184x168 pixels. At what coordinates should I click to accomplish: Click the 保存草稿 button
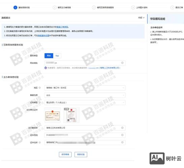(65, 155)
